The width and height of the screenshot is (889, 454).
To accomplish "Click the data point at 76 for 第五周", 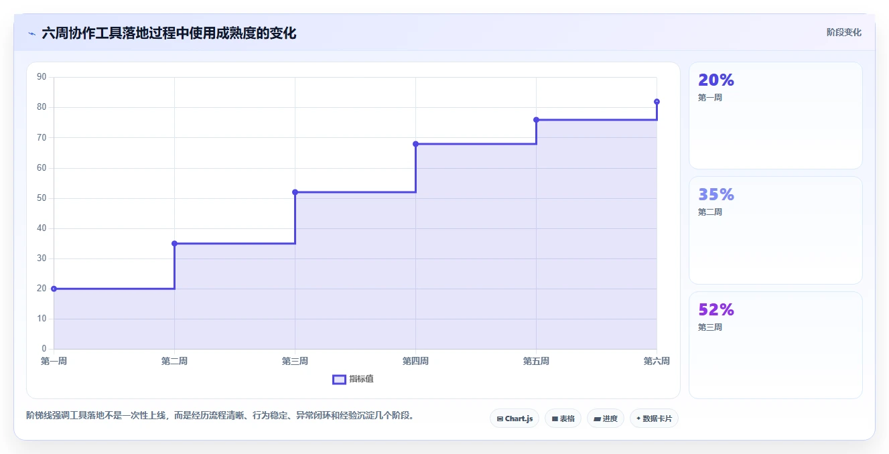I will point(536,120).
